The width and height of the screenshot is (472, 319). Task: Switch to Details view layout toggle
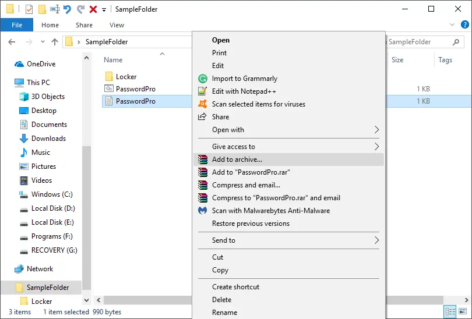click(x=449, y=311)
